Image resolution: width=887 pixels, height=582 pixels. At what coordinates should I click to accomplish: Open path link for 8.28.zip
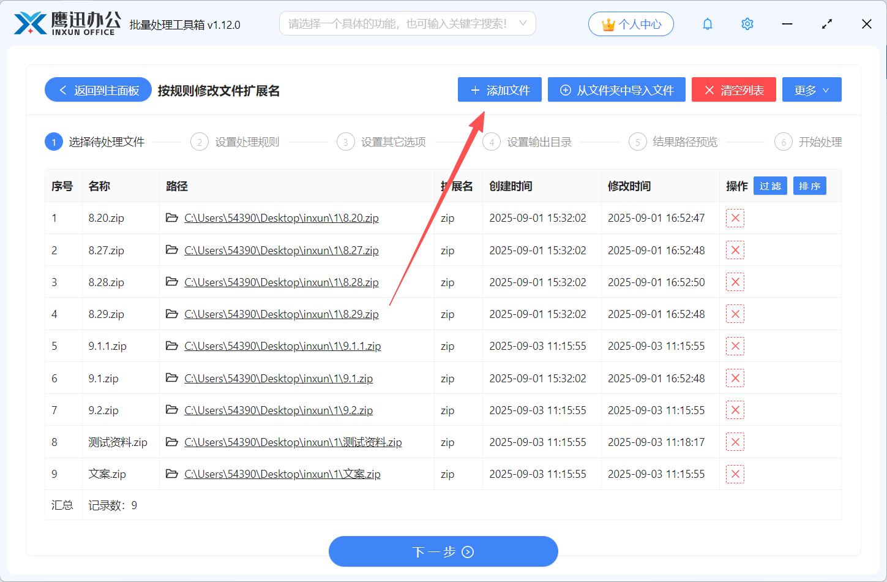[282, 282]
